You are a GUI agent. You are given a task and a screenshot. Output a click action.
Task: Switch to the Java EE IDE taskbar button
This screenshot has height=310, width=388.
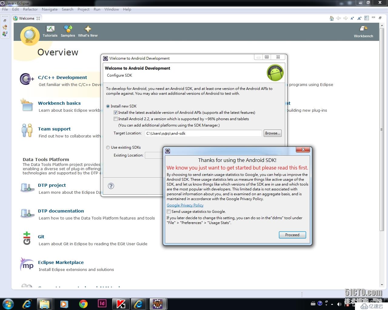pos(157,304)
